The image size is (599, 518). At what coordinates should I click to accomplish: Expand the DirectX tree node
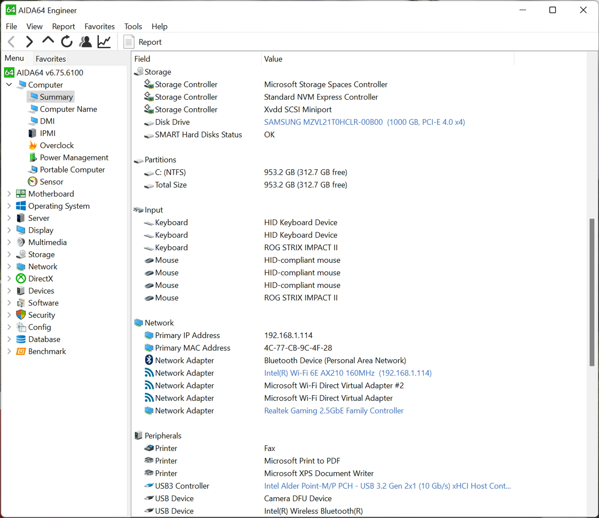click(x=9, y=278)
